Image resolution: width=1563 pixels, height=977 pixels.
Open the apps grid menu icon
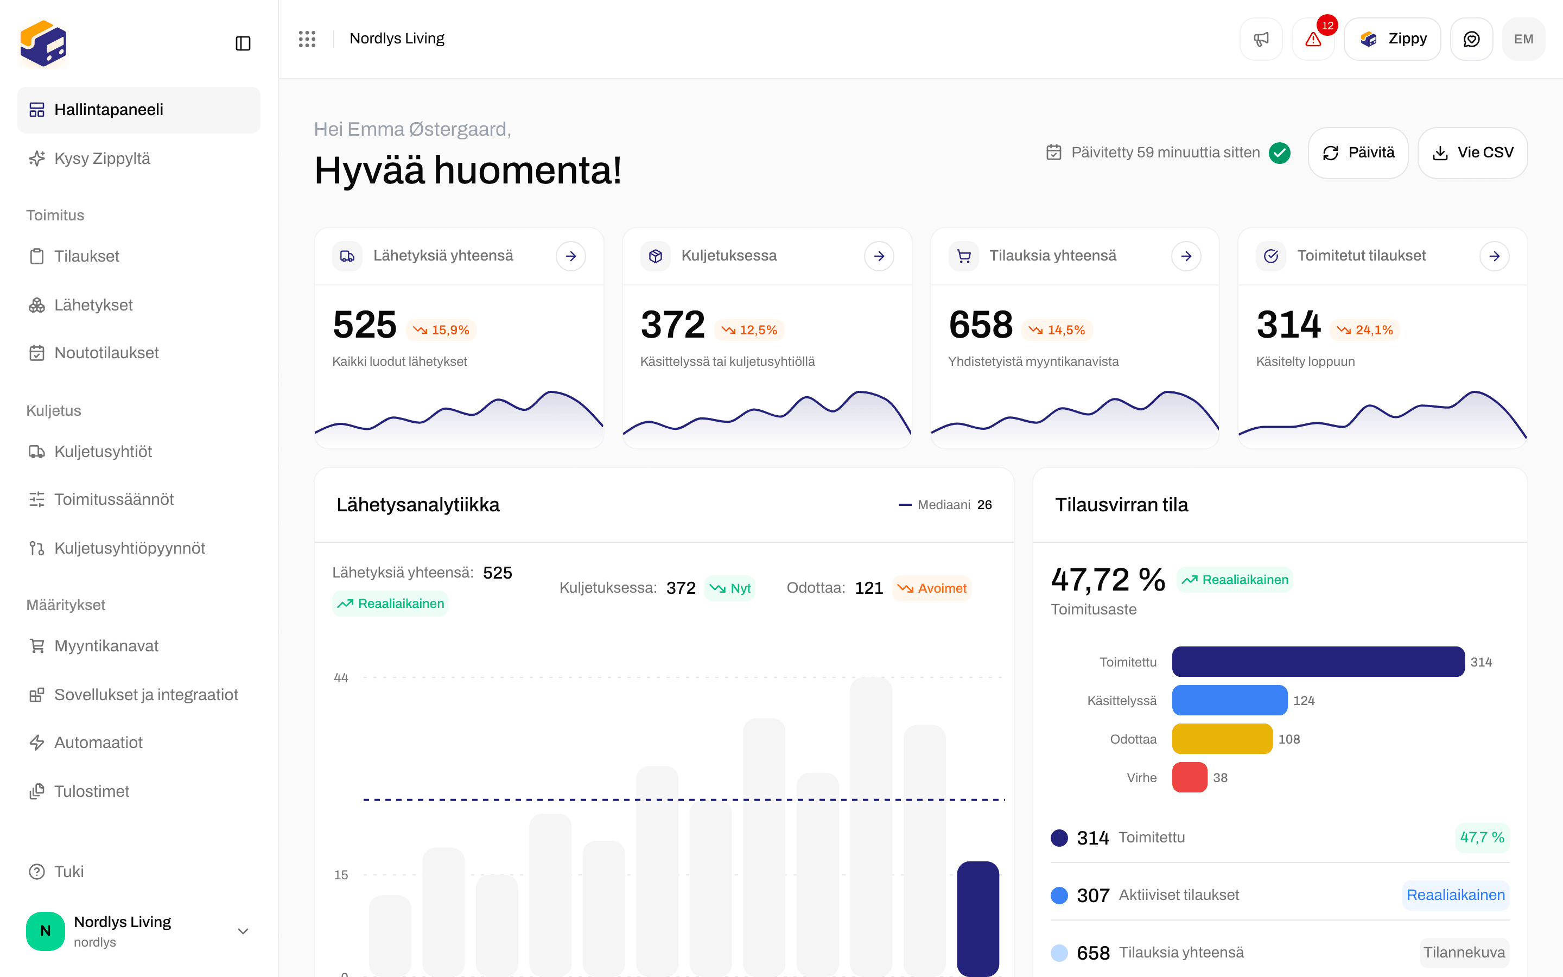click(x=307, y=39)
